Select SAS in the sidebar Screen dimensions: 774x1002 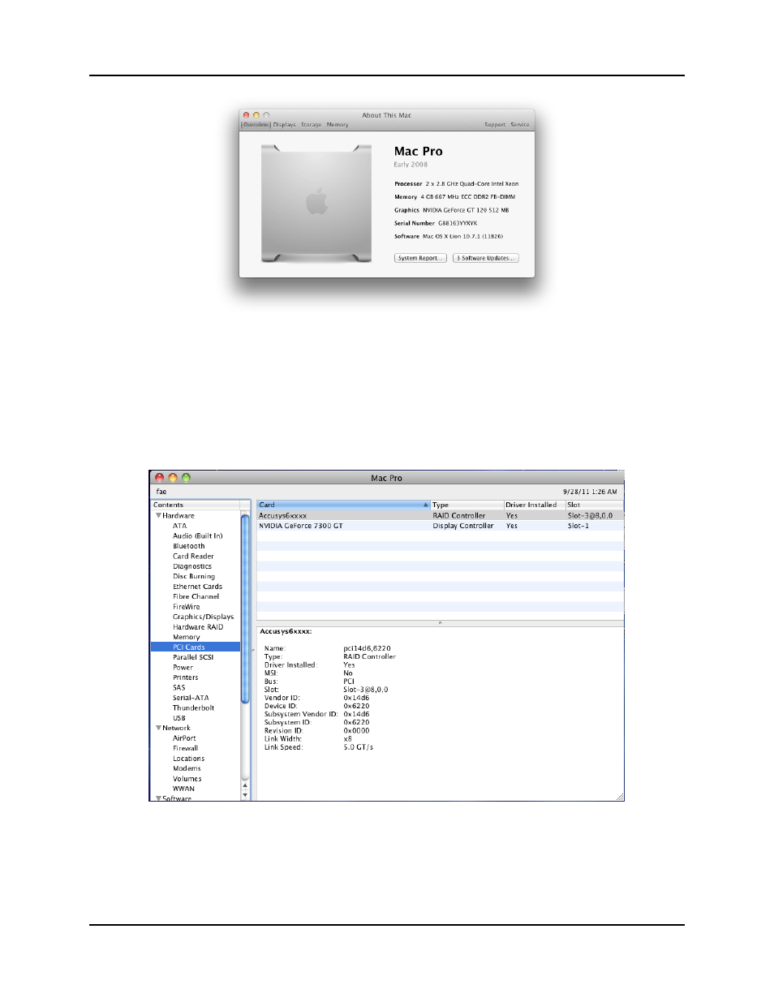(x=178, y=688)
